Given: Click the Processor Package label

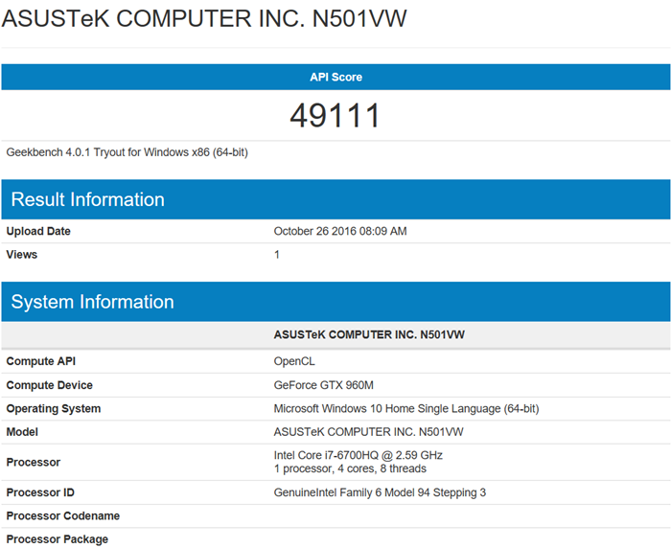Looking at the screenshot, I should (58, 539).
